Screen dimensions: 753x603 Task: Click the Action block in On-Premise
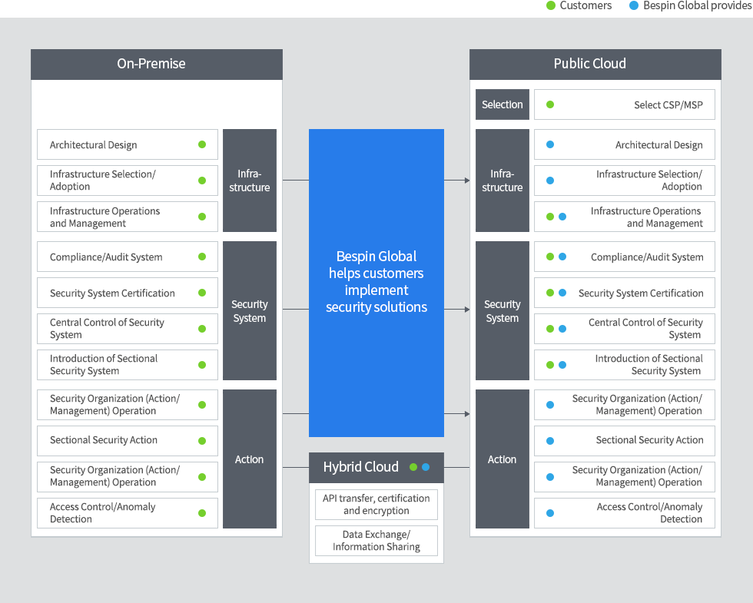250,459
